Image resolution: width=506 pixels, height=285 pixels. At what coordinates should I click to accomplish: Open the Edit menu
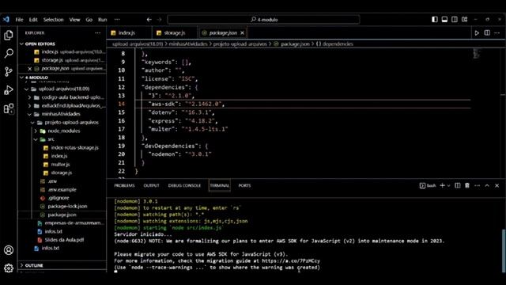(x=33, y=20)
